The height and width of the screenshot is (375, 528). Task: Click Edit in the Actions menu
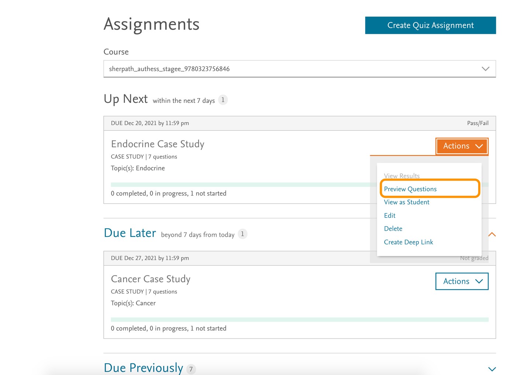click(389, 215)
